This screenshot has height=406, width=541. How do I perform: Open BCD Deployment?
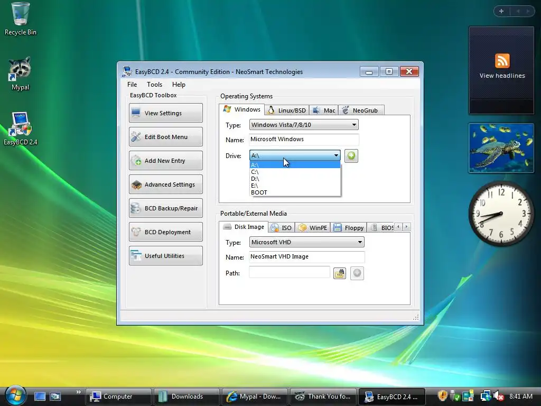165,232
